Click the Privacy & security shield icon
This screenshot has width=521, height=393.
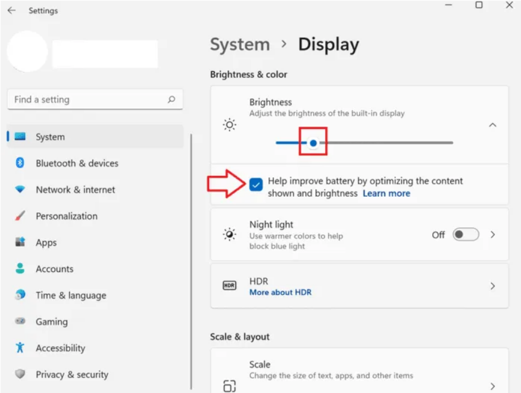pos(20,375)
